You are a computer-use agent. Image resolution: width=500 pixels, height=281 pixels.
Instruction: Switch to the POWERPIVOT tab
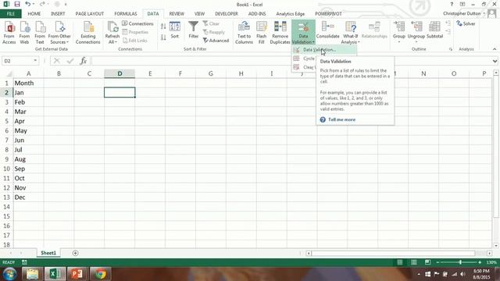point(328,14)
